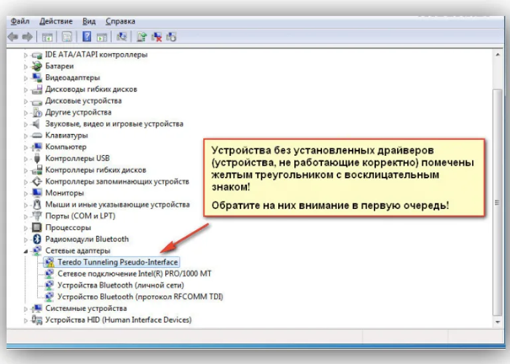Click the Update driver toolbar icon
This screenshot has width=510, height=364.
(141, 36)
